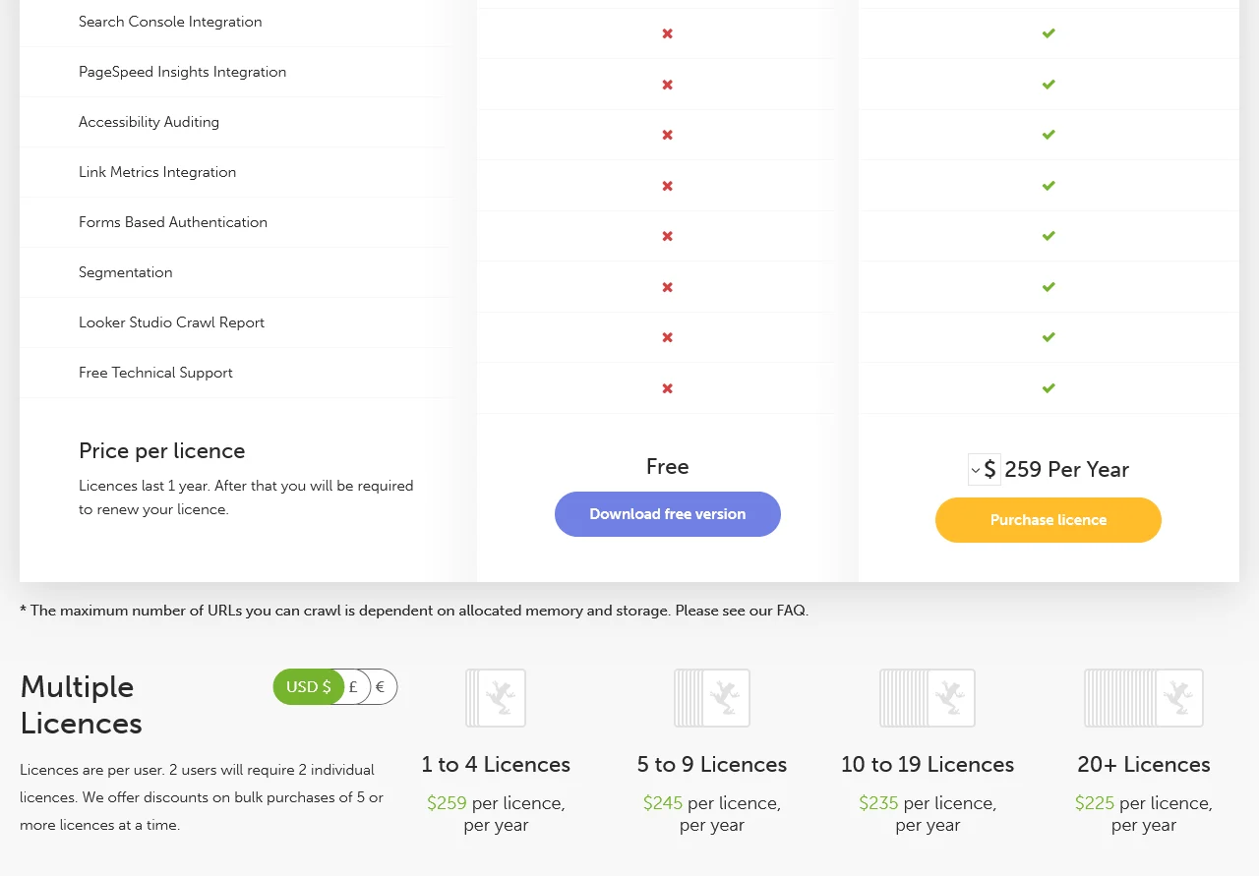Viewport: 1259px width, 876px height.
Task: Click the Link Metrics Integration feature label
Action: pyautogui.click(x=157, y=172)
